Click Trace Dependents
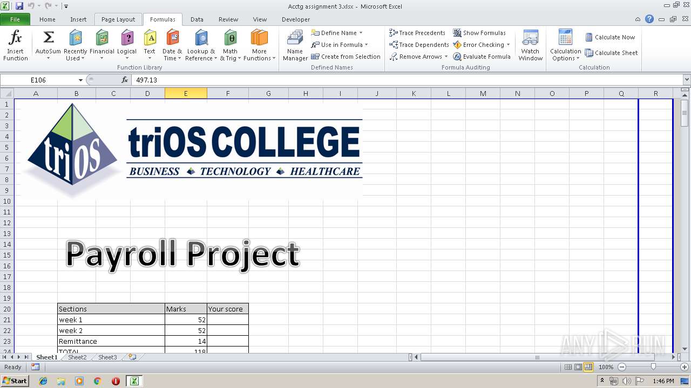The width and height of the screenshot is (691, 388). pyautogui.click(x=419, y=45)
